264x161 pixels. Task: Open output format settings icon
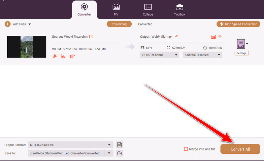[x=120, y=145]
